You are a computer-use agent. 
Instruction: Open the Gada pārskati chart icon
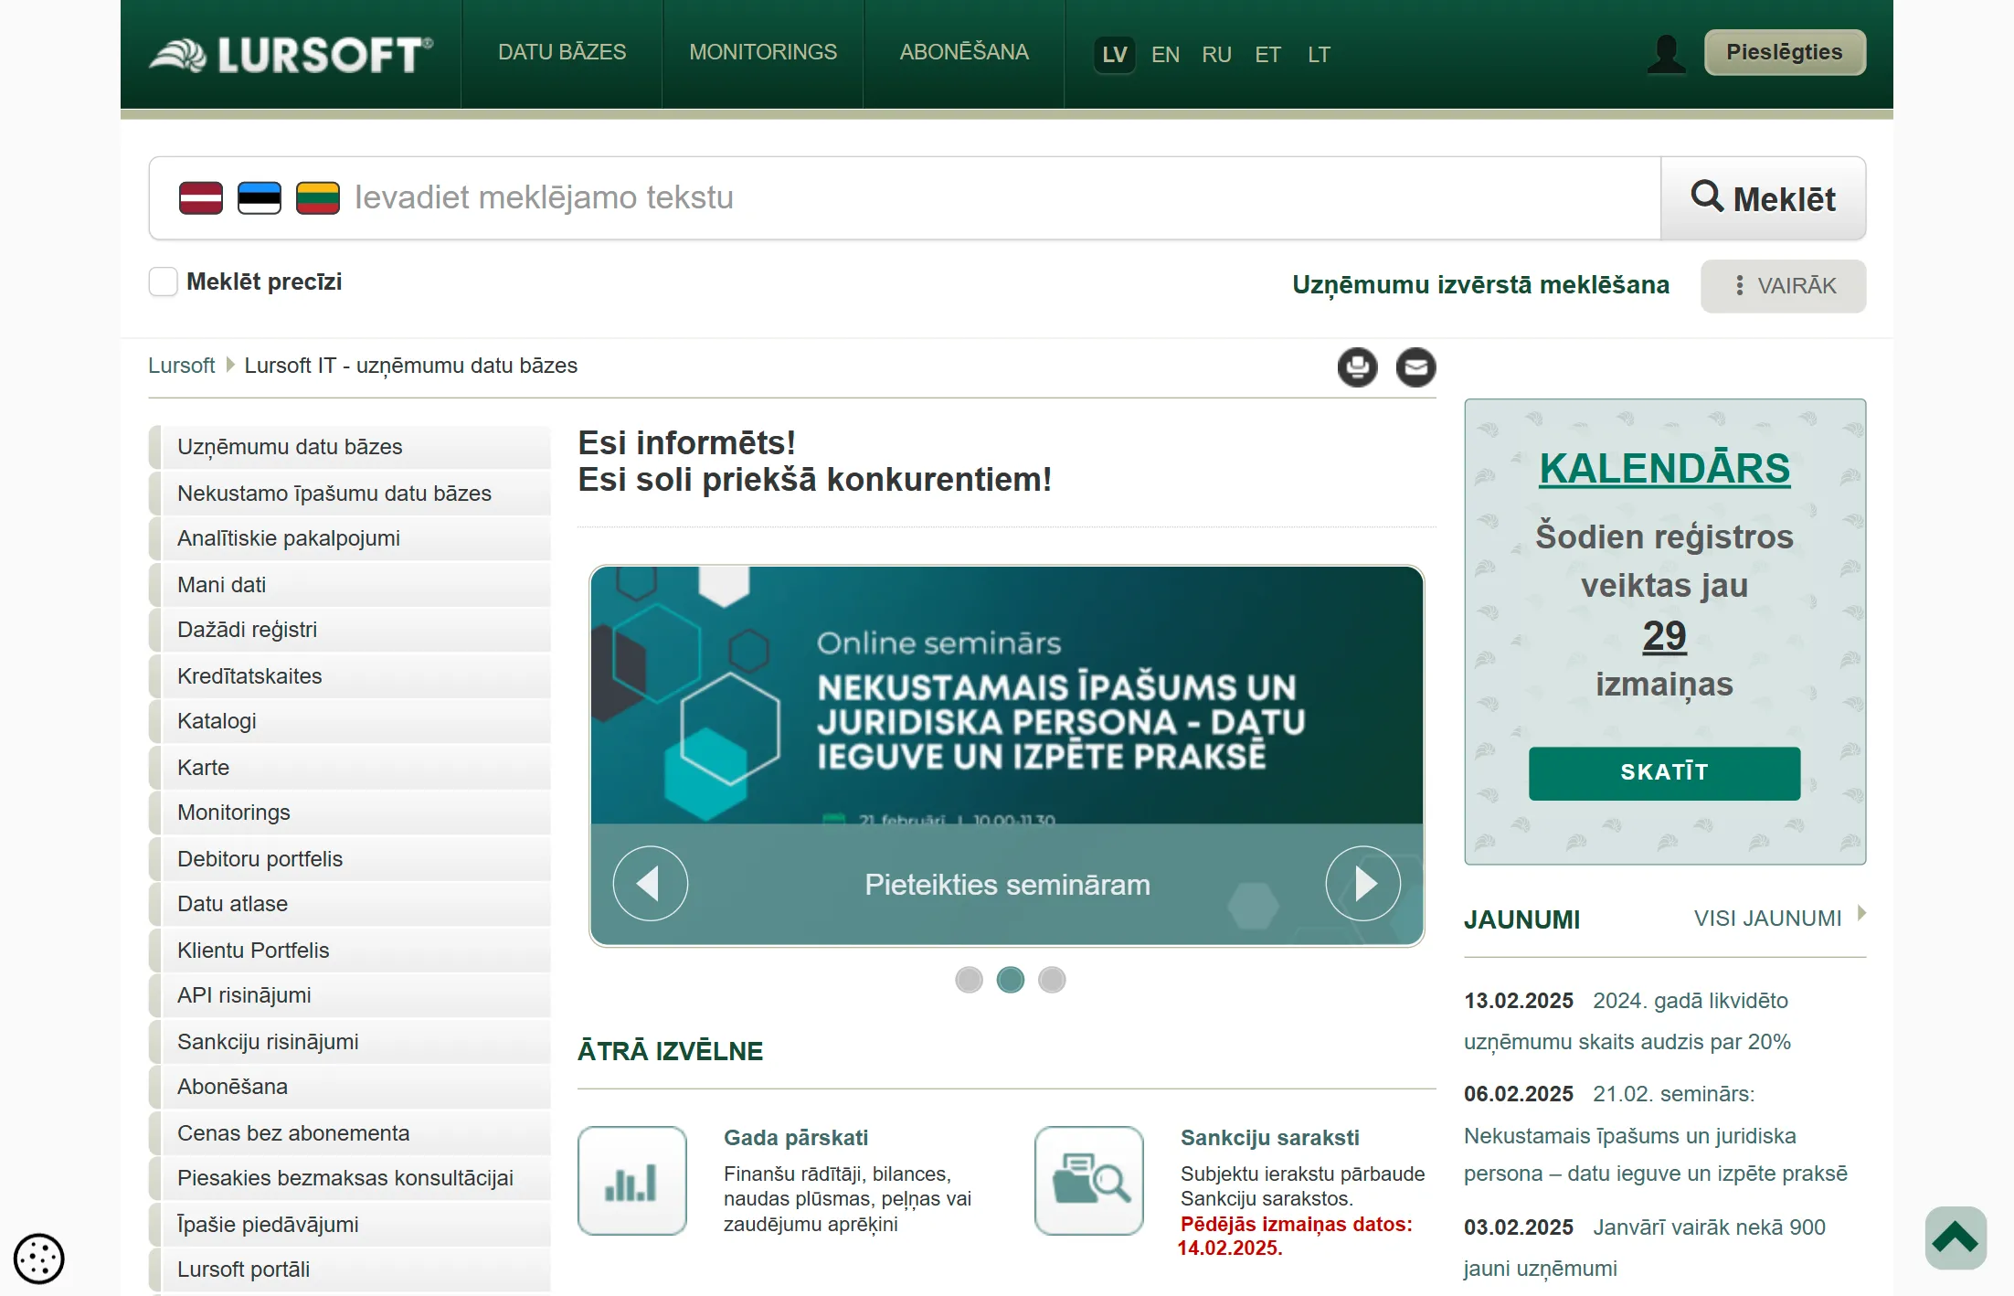click(x=632, y=1181)
